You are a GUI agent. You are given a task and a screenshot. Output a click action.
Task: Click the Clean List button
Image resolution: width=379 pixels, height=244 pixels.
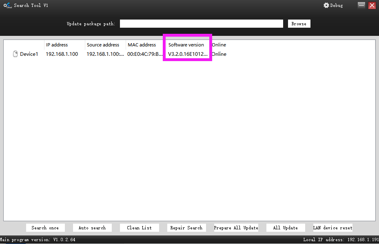pyautogui.click(x=139, y=228)
